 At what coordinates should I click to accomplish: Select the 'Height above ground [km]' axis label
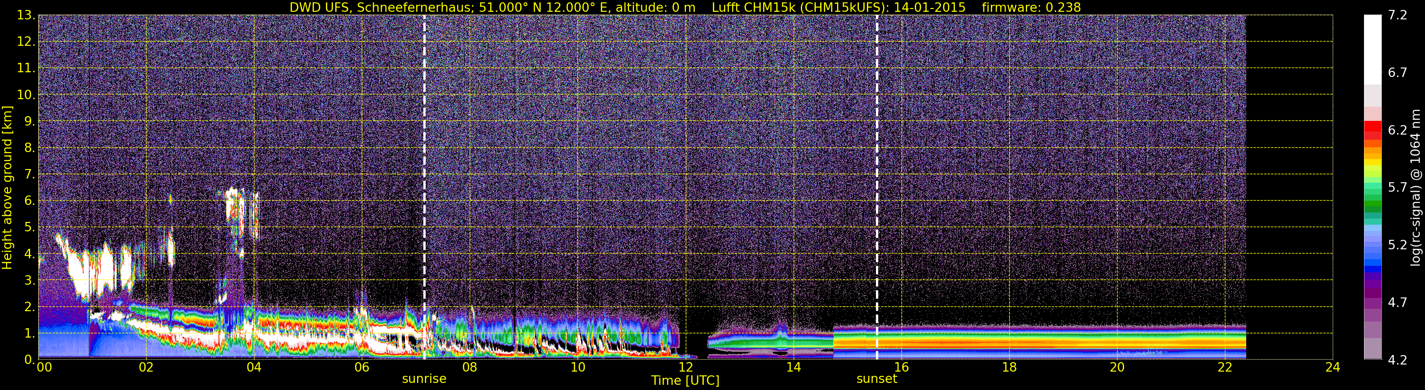(7, 188)
